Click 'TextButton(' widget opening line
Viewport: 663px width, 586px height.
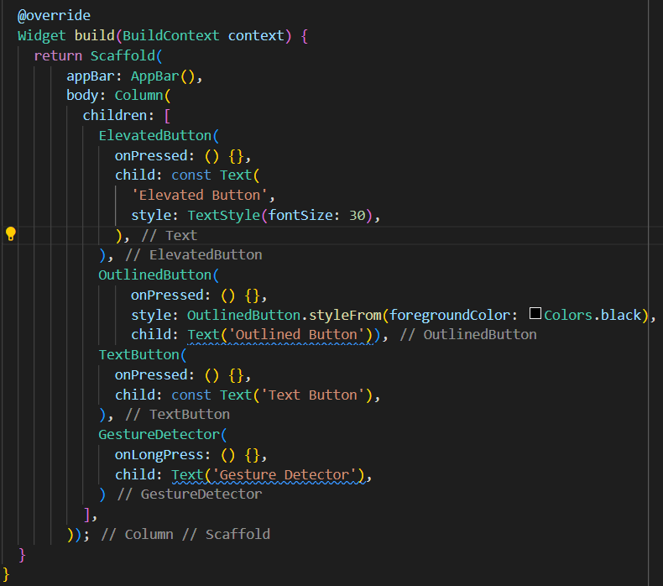coord(143,354)
